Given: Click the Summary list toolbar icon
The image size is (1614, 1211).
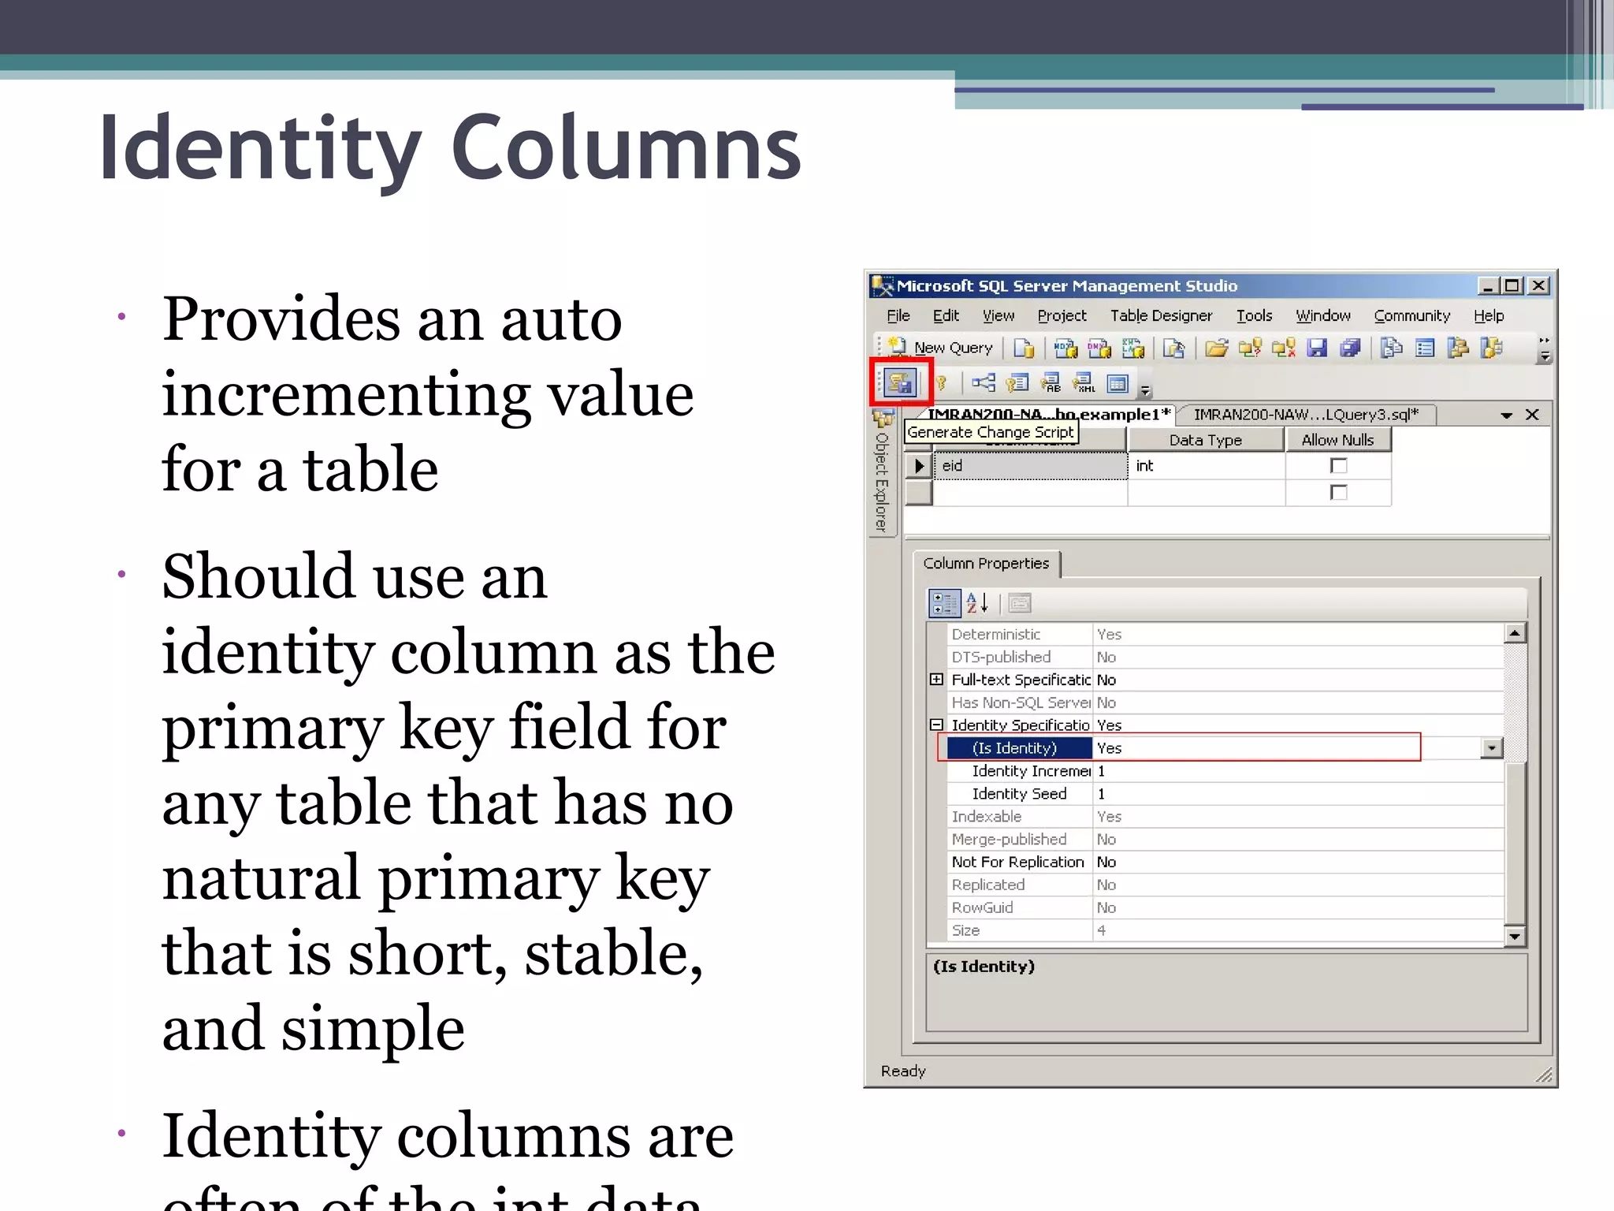Looking at the screenshot, I should pyautogui.click(x=1424, y=348).
